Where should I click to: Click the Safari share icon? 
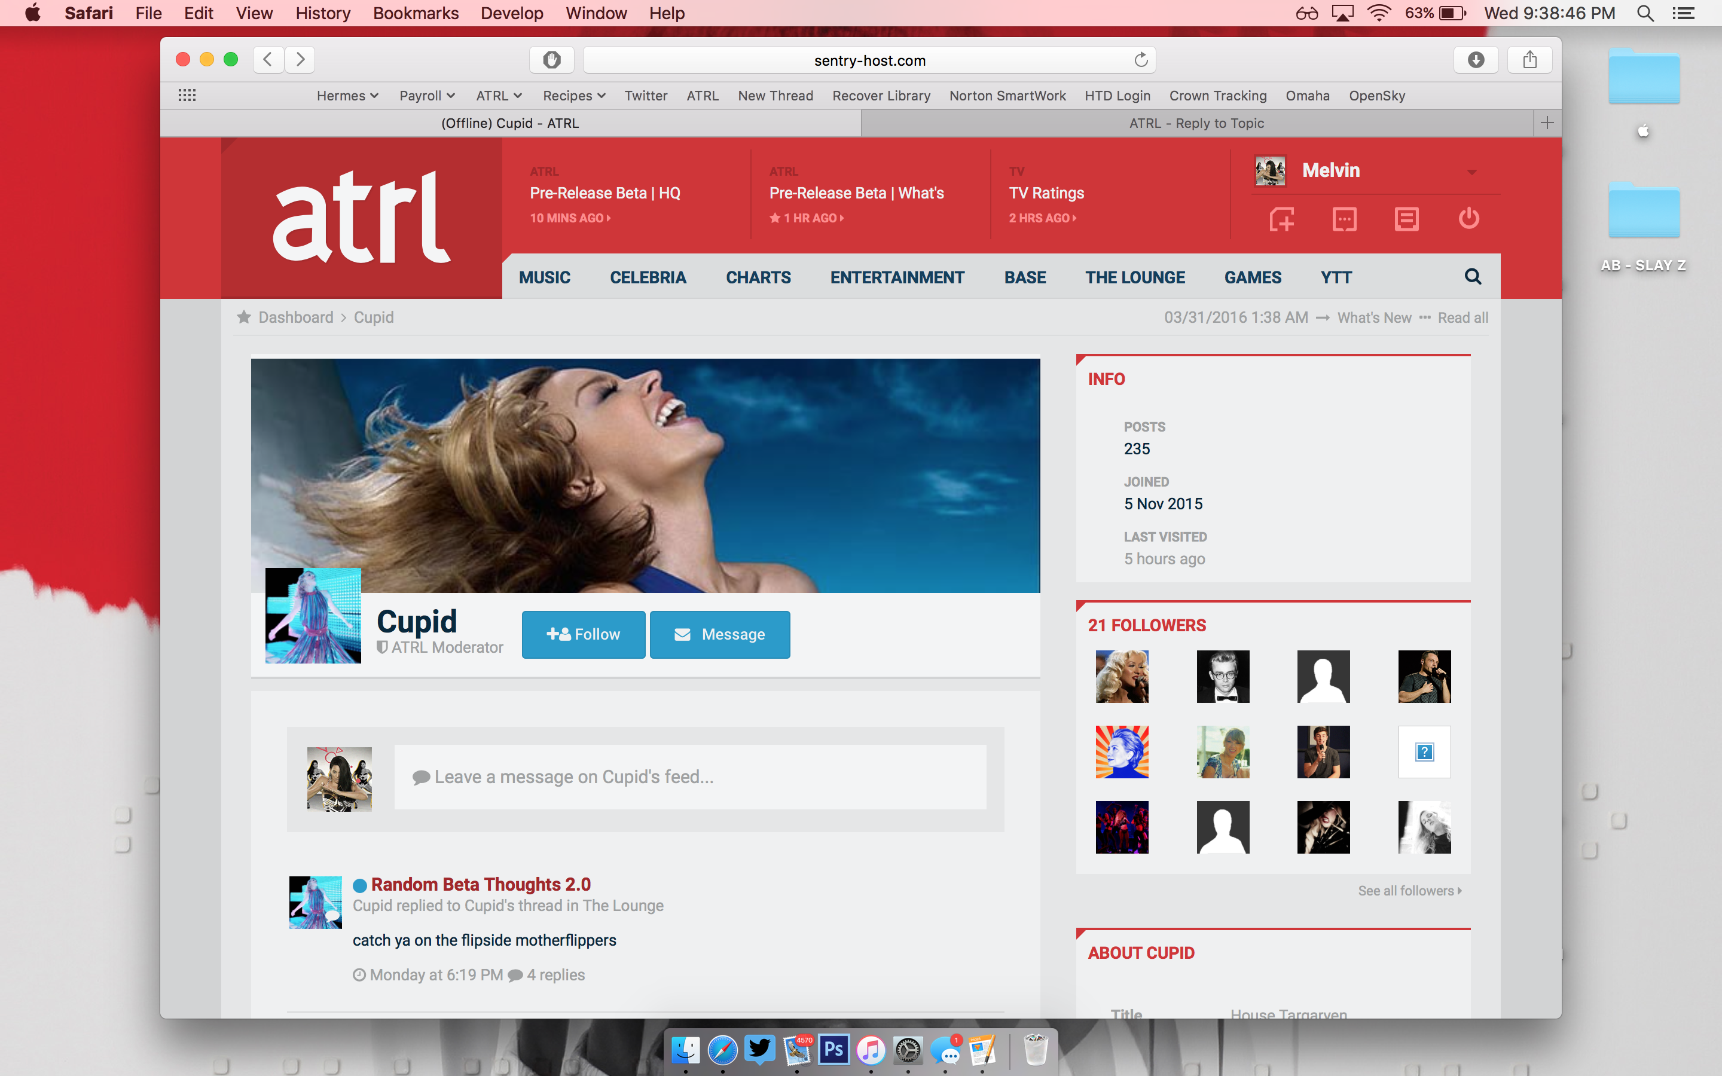tap(1530, 60)
